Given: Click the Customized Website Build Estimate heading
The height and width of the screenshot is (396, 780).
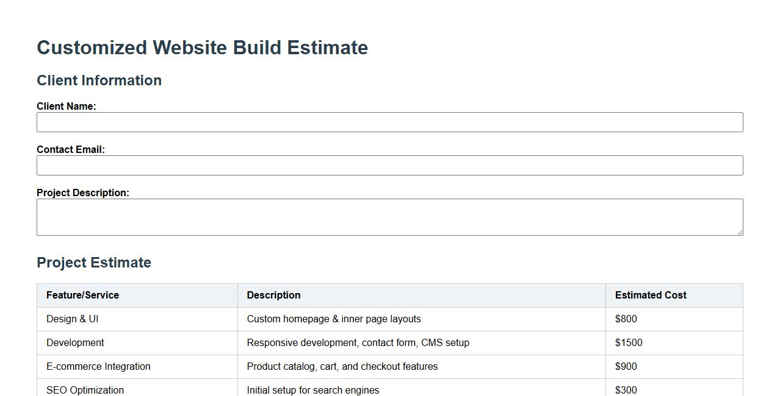Looking at the screenshot, I should click(202, 48).
